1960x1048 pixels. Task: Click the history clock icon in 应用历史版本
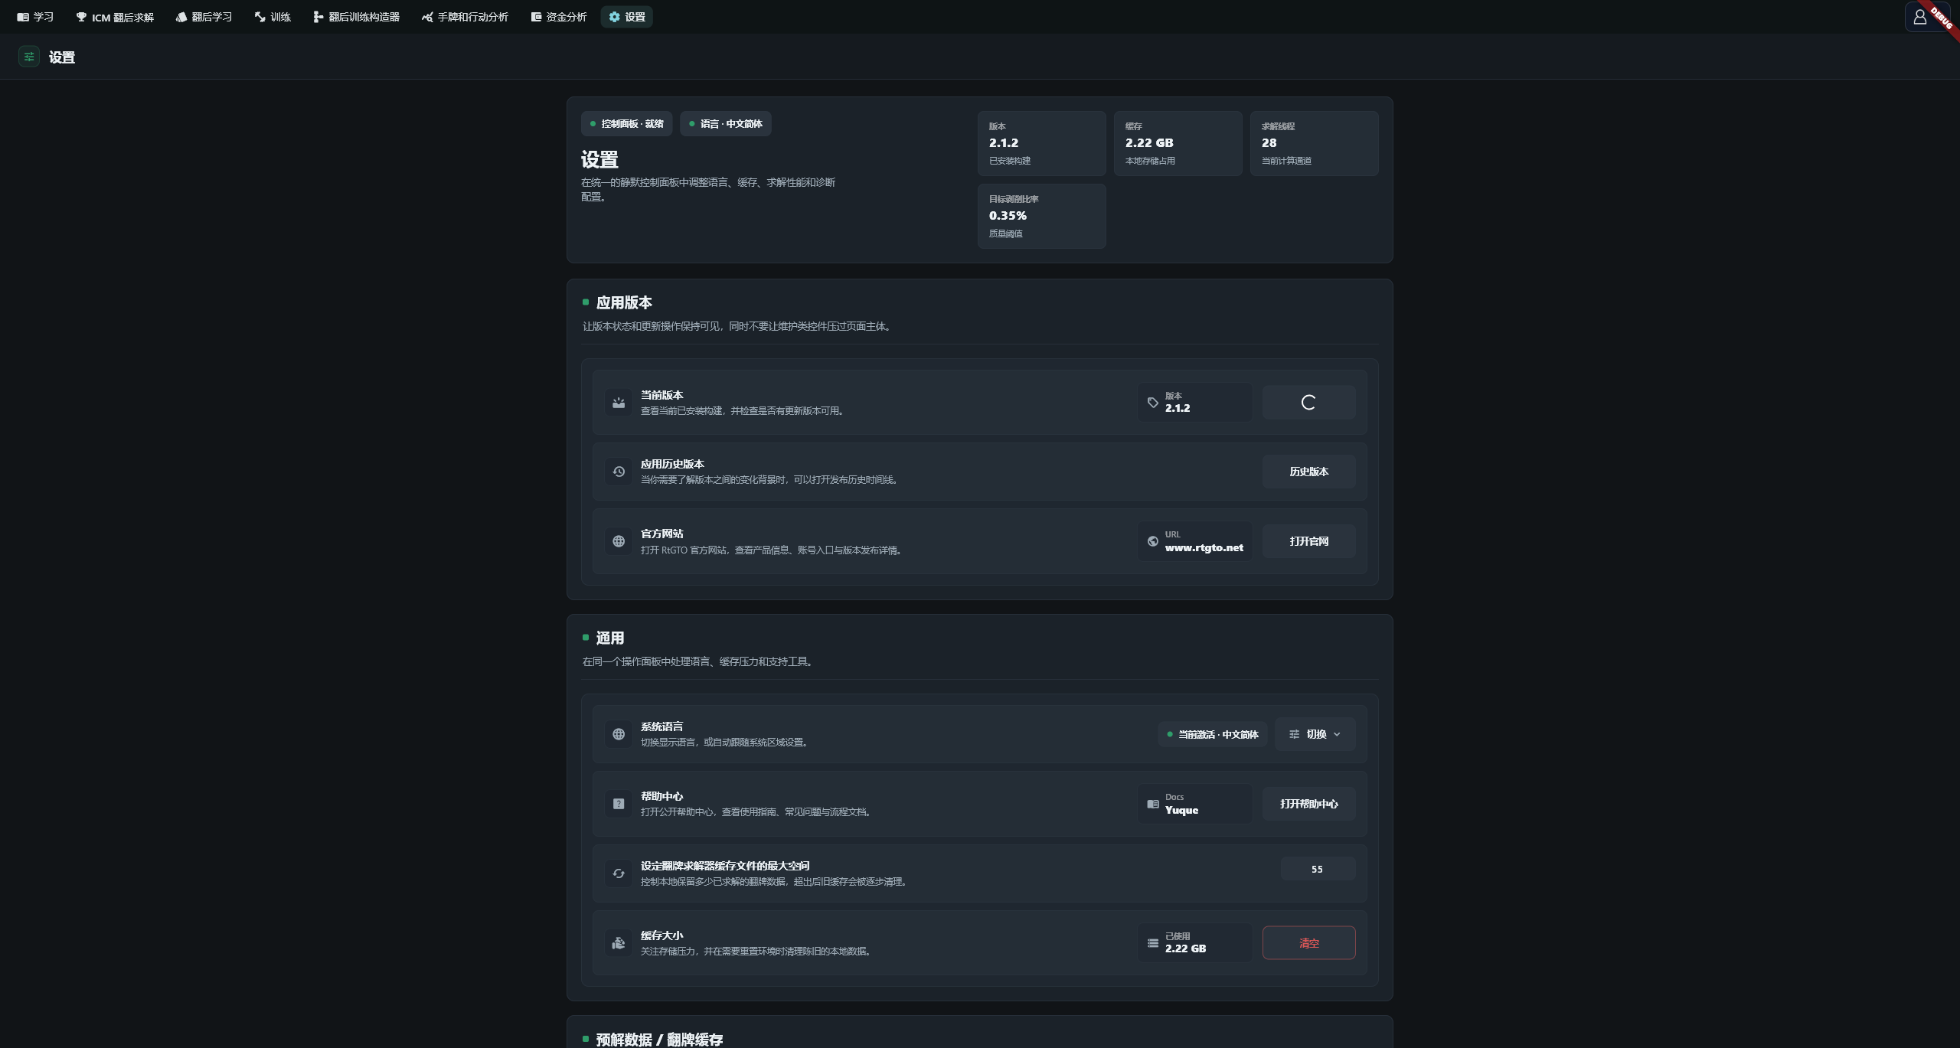pyautogui.click(x=619, y=472)
